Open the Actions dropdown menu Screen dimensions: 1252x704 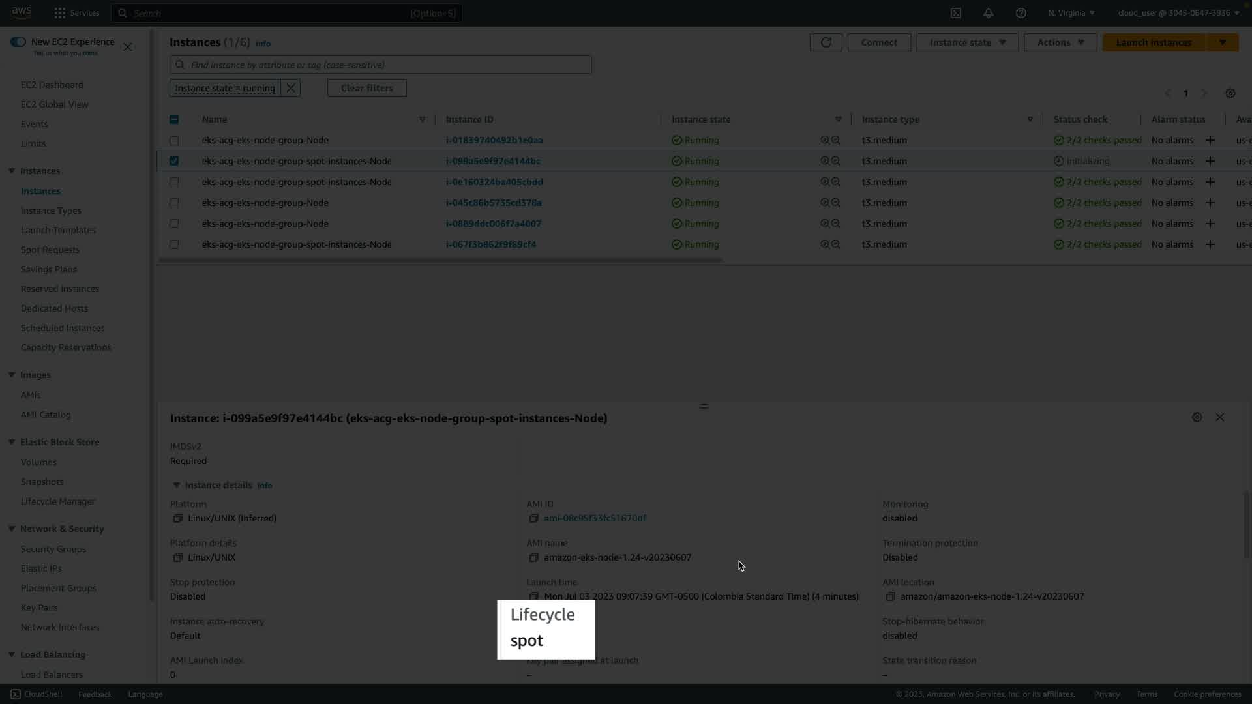tap(1060, 42)
